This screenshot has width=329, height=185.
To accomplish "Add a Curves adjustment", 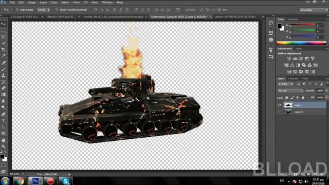I will coord(301,59).
